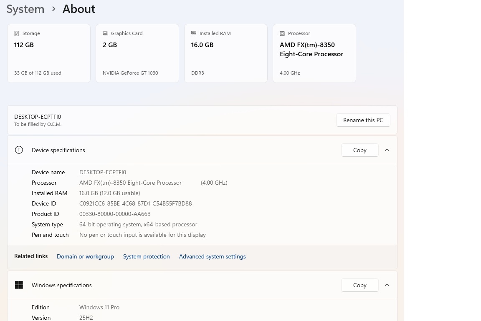Click the 64-bit operating system value
The width and height of the screenshot is (481, 321).
click(138, 224)
